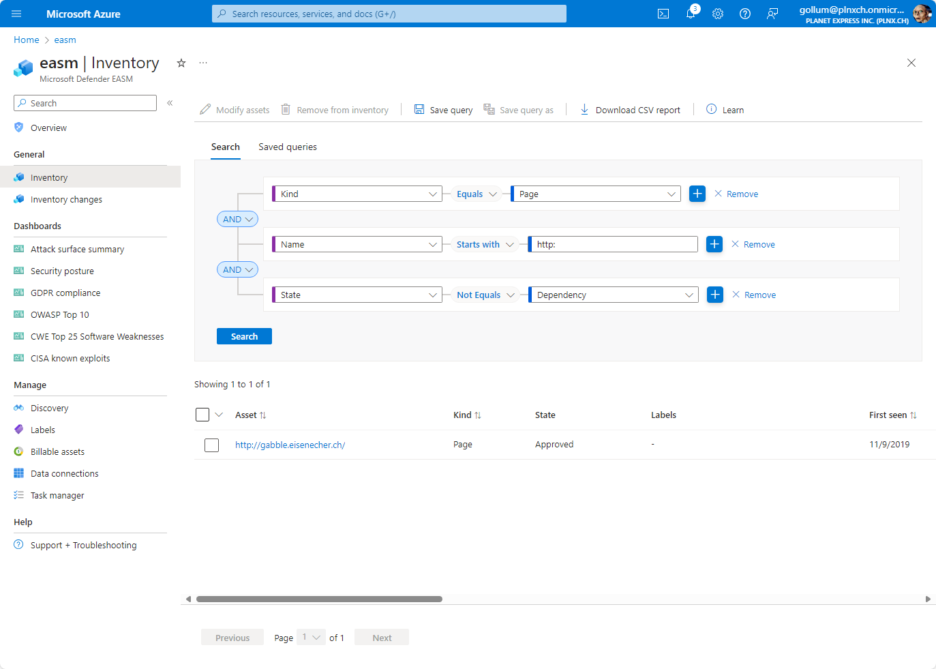
Task: Toggle the select-all checkbox in table header
Action: [202, 415]
